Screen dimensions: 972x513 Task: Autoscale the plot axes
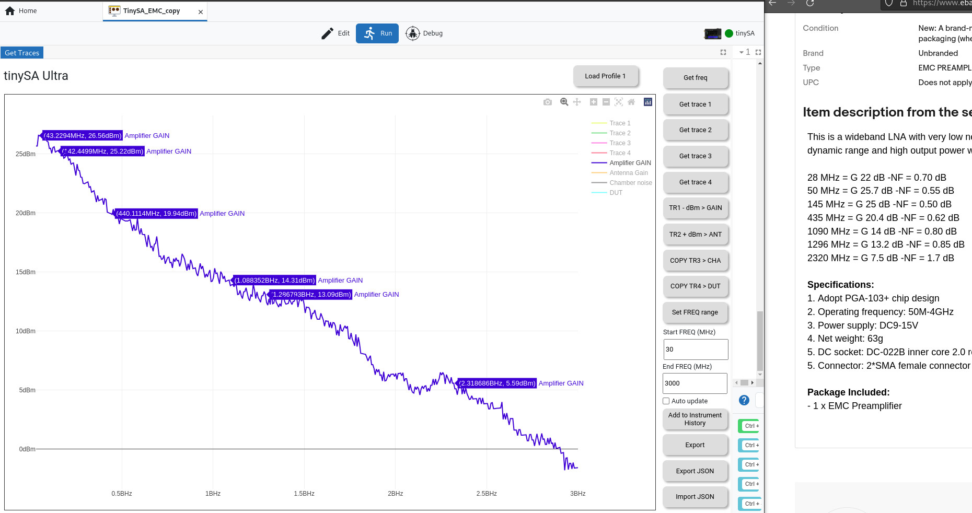tap(619, 102)
